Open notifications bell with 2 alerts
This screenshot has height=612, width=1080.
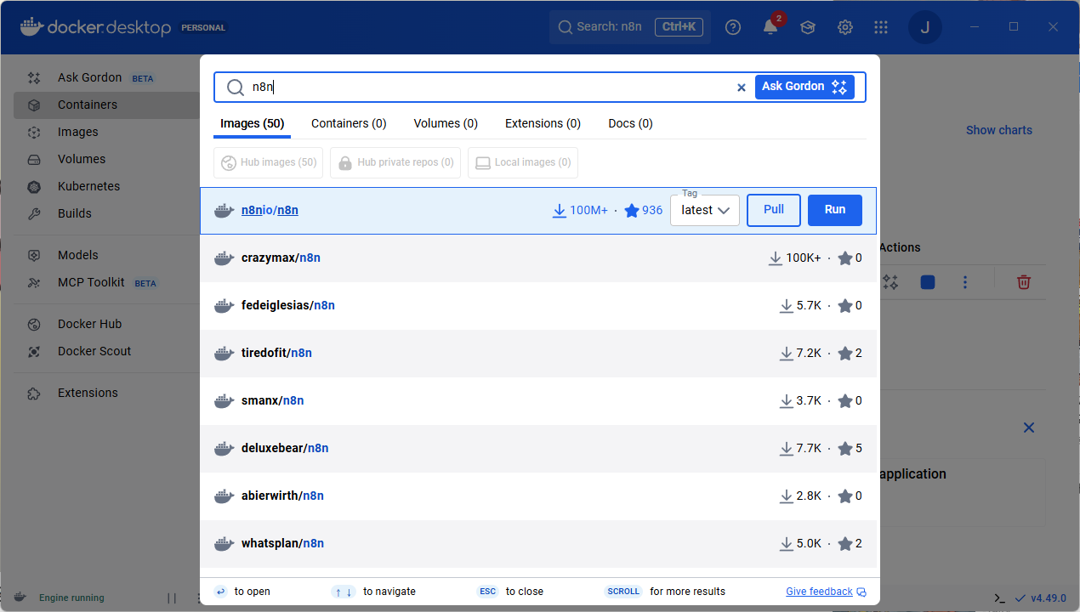click(x=770, y=27)
